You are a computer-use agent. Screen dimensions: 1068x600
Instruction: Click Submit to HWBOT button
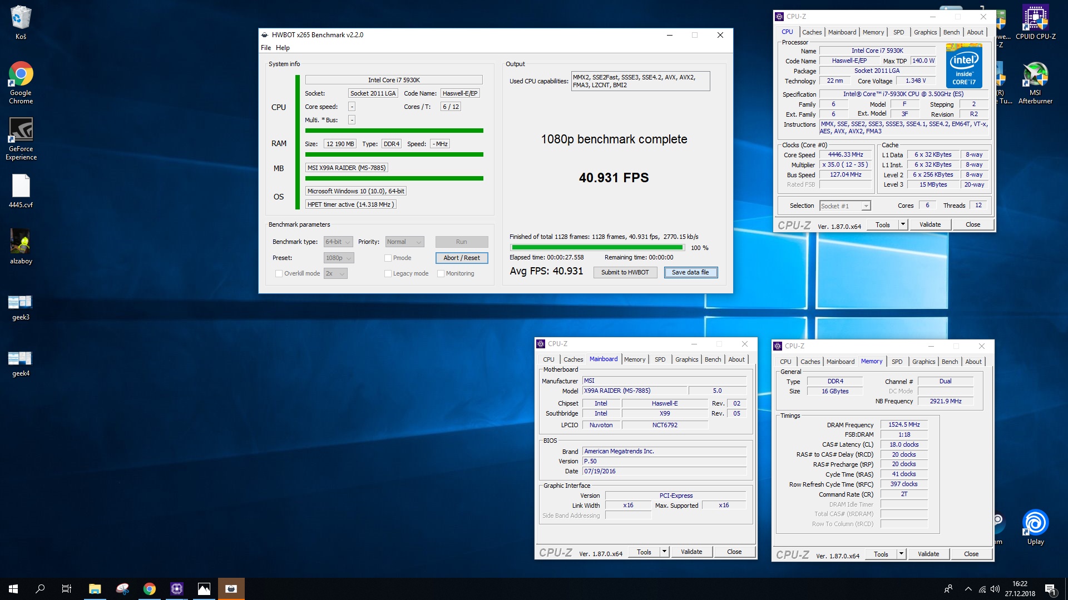click(x=625, y=272)
